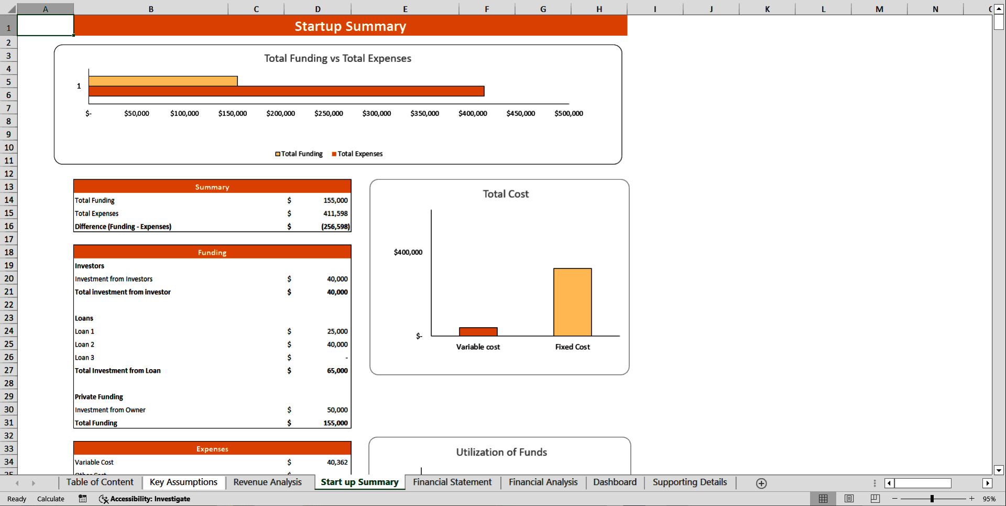
Task: Click the macro record icon in the status bar
Action: pyautogui.click(x=82, y=499)
